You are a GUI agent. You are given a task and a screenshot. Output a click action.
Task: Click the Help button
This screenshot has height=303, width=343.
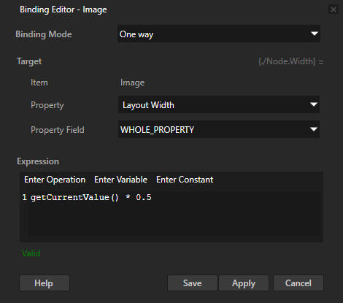pyautogui.click(x=45, y=283)
